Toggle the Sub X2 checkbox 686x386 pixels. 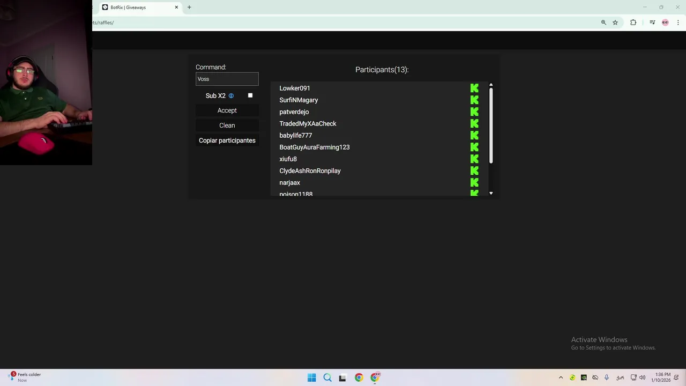(x=250, y=95)
